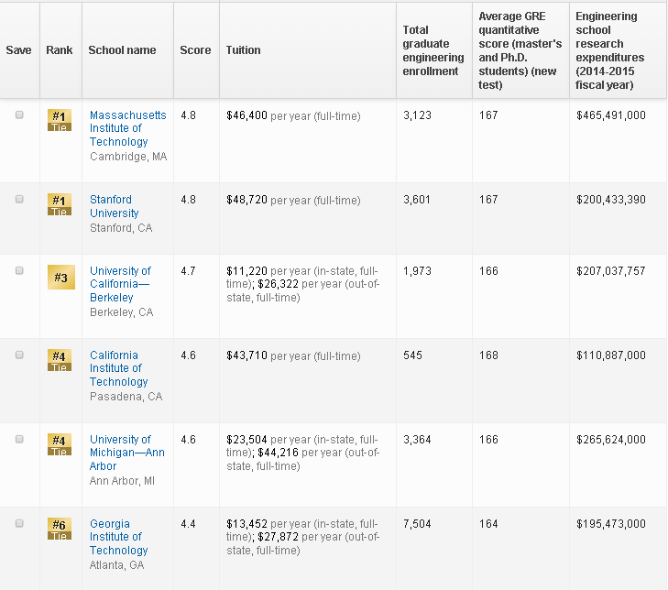Open the Massachusetts Institute of Technology link

[127, 128]
